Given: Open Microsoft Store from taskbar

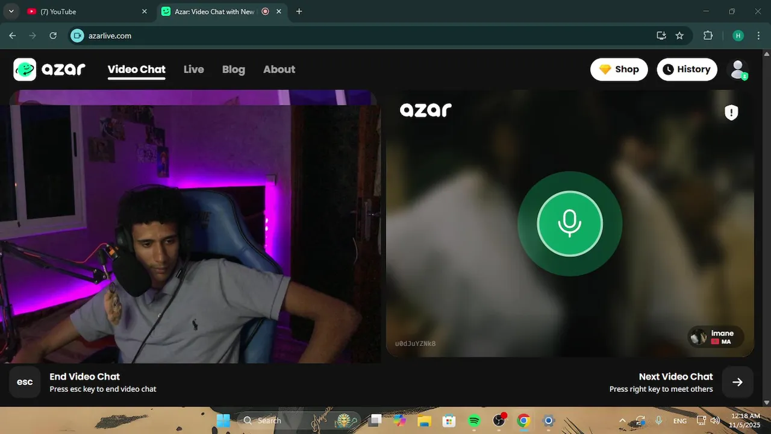Looking at the screenshot, I should [x=449, y=420].
